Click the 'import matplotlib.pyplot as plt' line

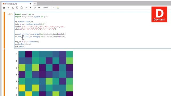(31, 17)
